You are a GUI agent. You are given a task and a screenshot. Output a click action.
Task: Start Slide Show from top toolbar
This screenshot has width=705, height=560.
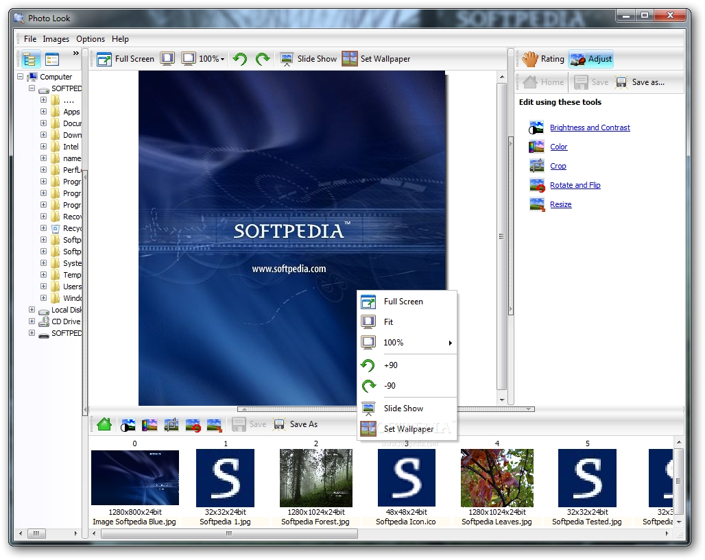308,59
